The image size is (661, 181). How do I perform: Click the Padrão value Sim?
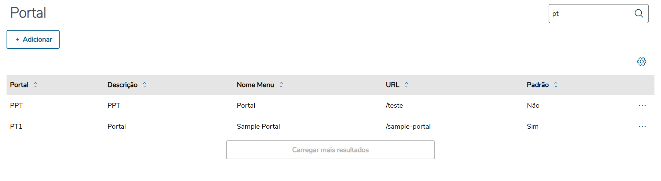tap(532, 127)
